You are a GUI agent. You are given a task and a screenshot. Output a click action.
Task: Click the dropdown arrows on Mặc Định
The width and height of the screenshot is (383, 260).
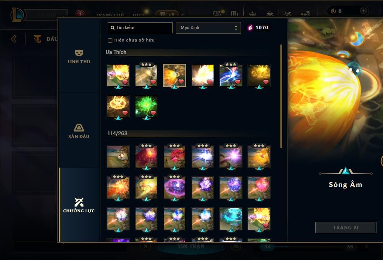[236, 27]
